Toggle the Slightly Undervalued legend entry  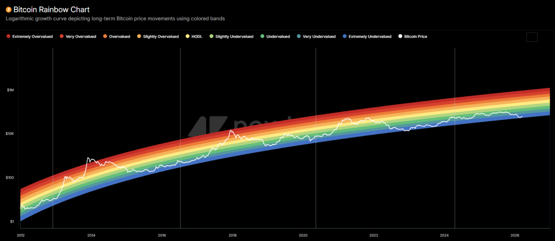tap(231, 36)
